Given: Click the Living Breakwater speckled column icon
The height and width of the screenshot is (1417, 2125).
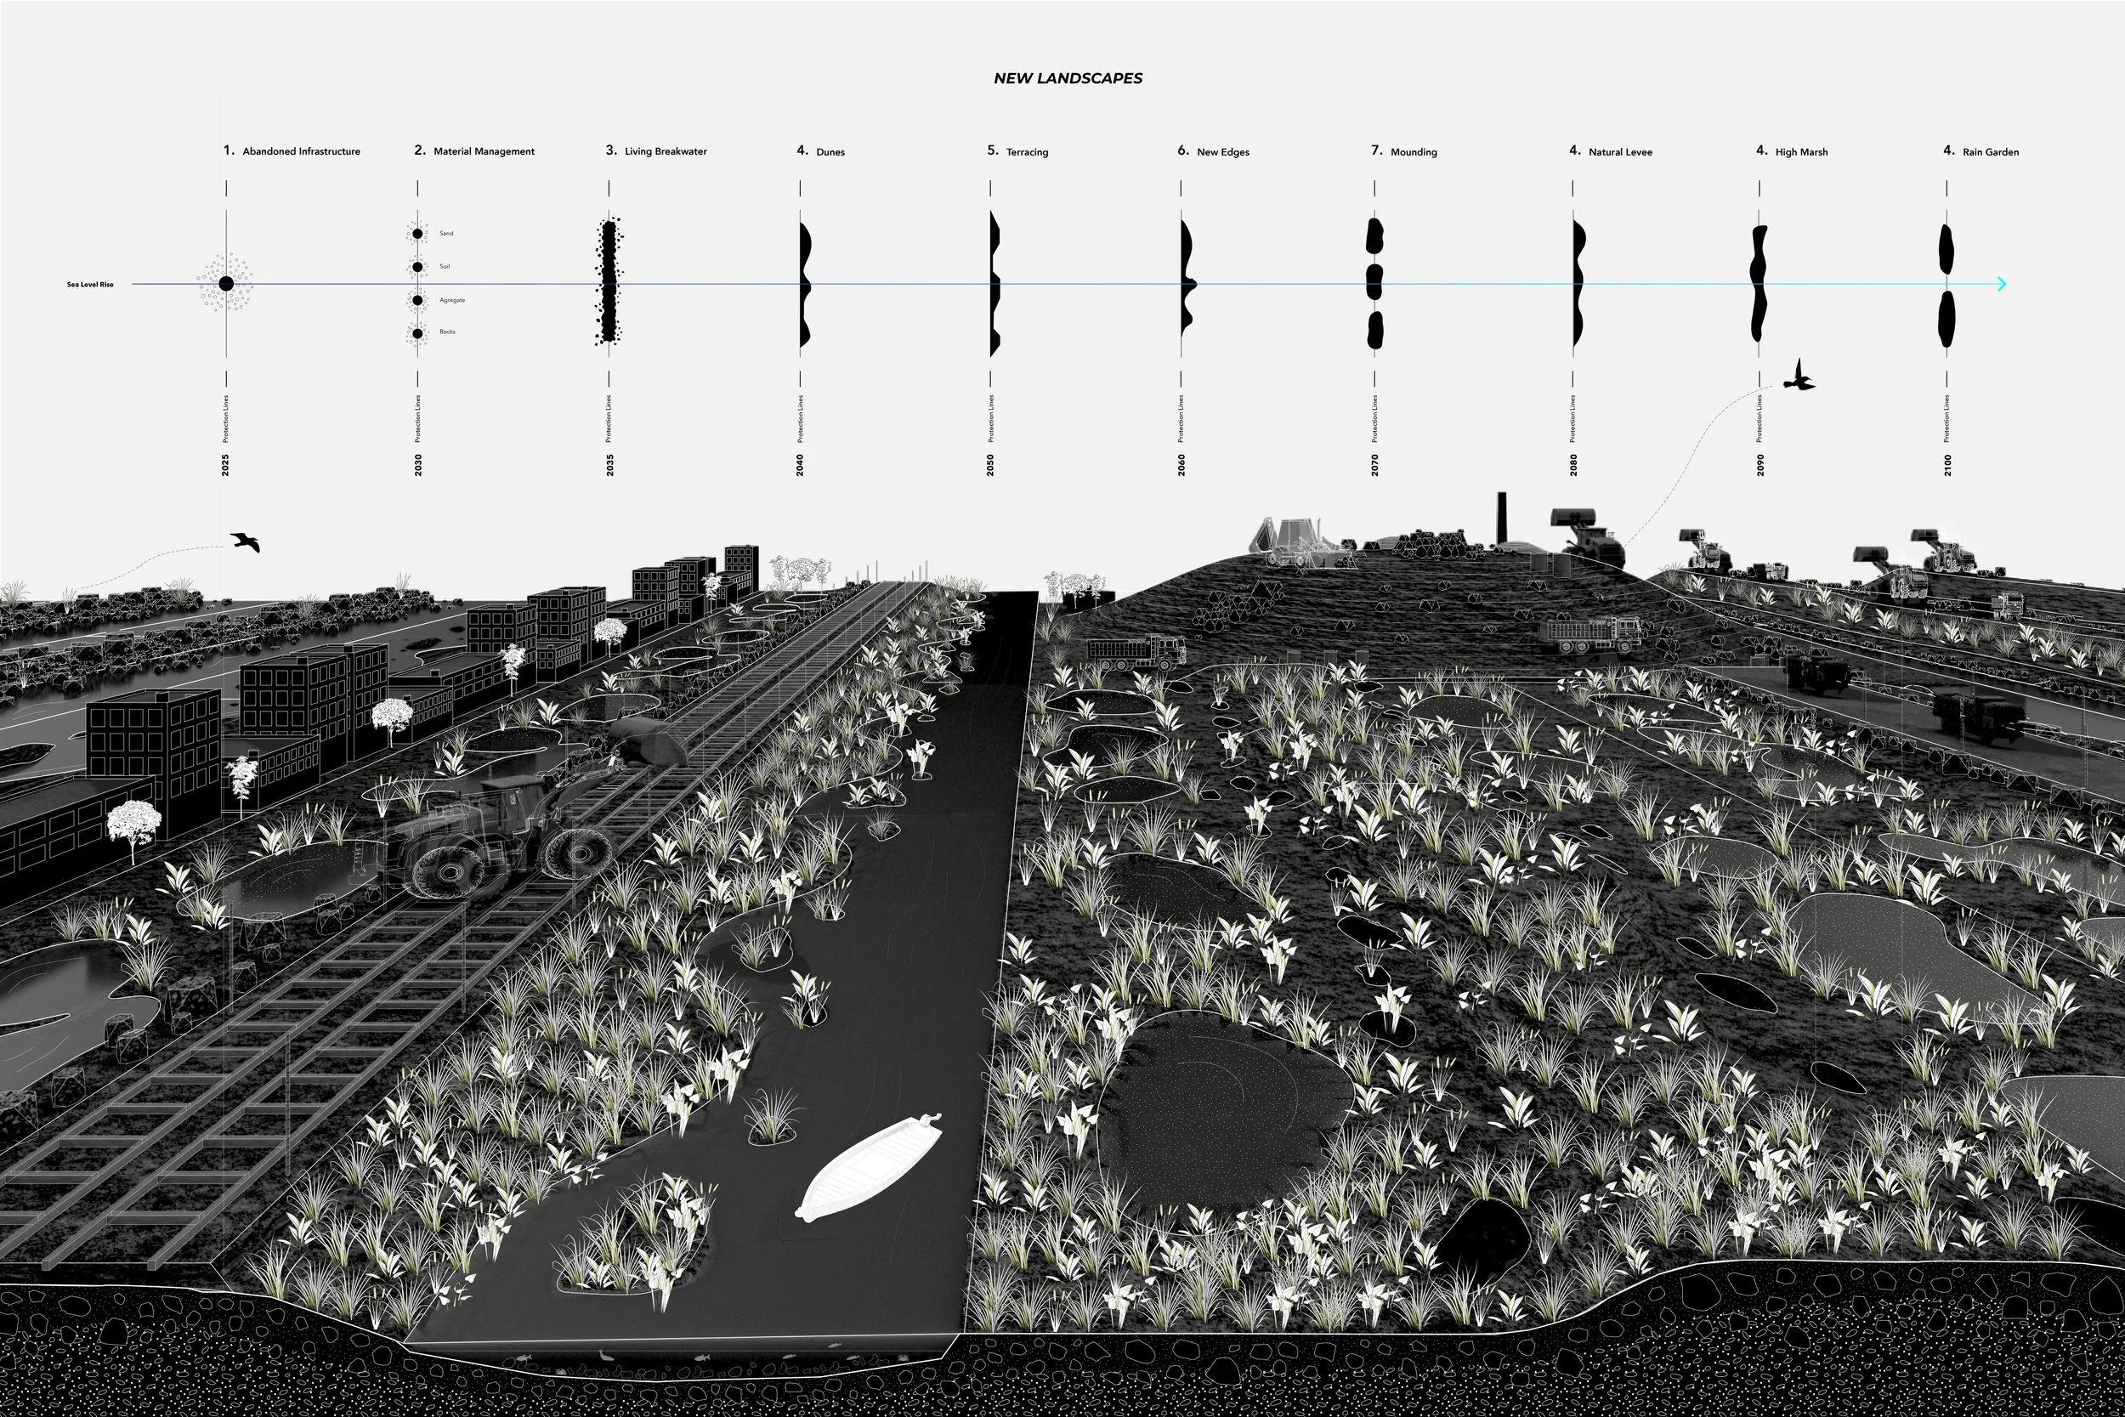Looking at the screenshot, I should [x=609, y=283].
